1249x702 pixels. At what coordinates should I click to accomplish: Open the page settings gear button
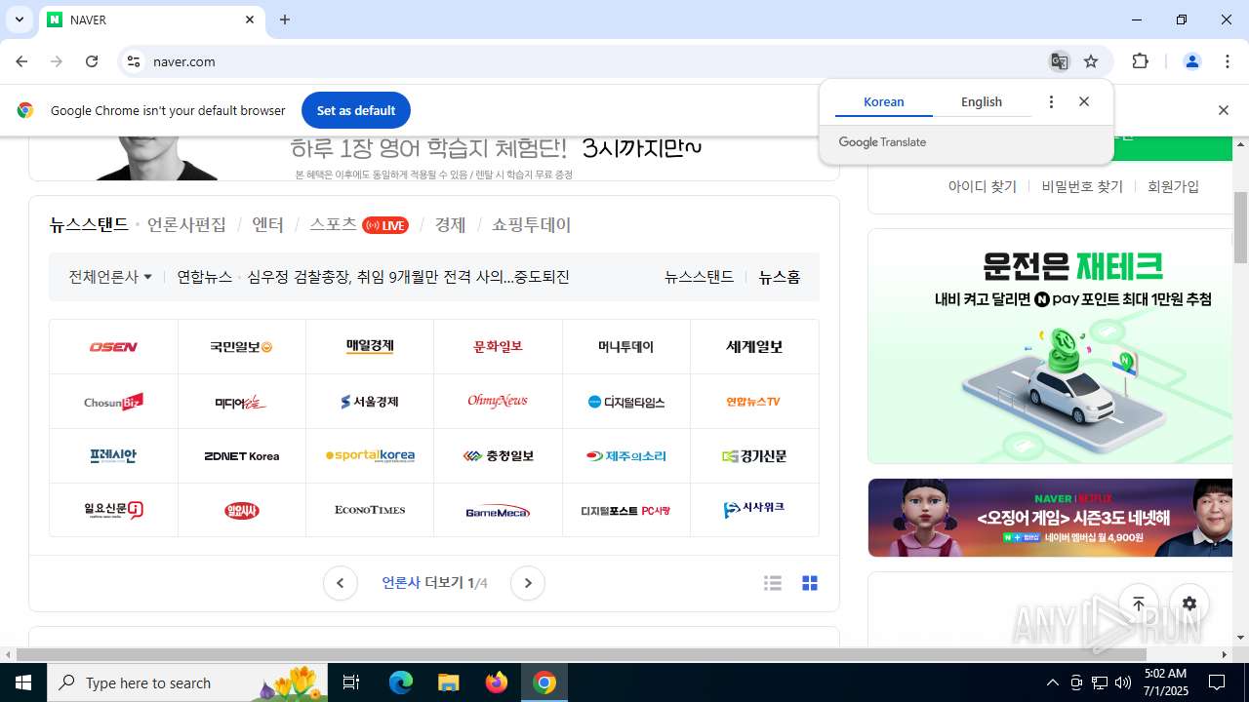[x=1189, y=604]
